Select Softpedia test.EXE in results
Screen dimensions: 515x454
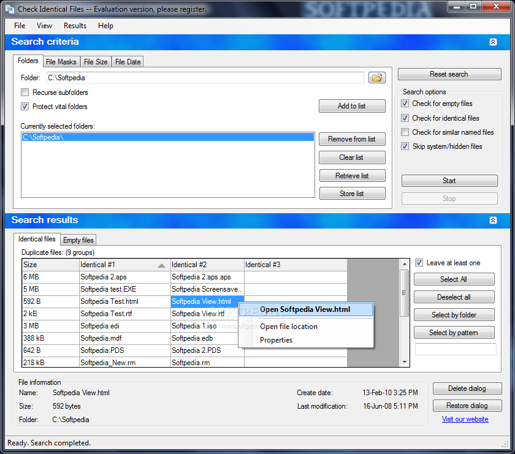[125, 289]
